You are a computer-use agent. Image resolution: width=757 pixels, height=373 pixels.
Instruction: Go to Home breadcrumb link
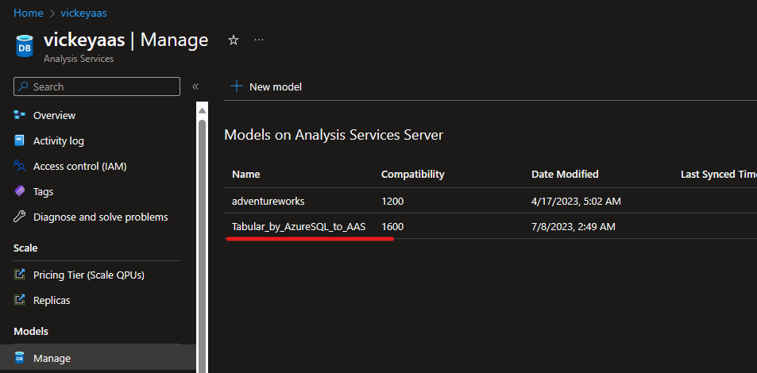pos(28,13)
